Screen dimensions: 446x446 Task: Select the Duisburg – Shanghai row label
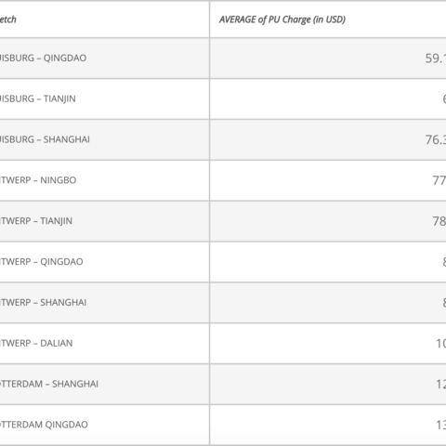click(45, 139)
